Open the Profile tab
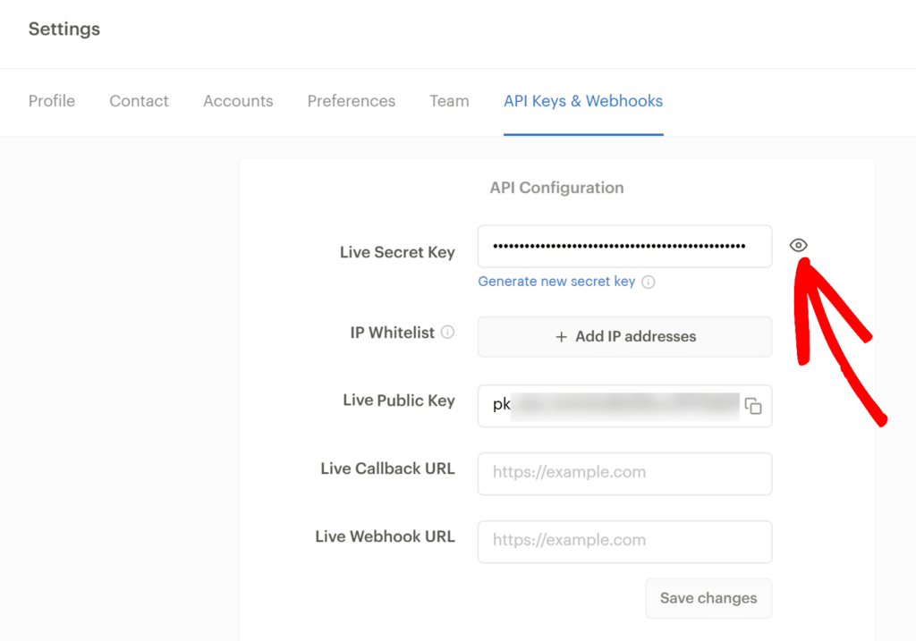Image resolution: width=916 pixels, height=641 pixels. pyautogui.click(x=52, y=101)
